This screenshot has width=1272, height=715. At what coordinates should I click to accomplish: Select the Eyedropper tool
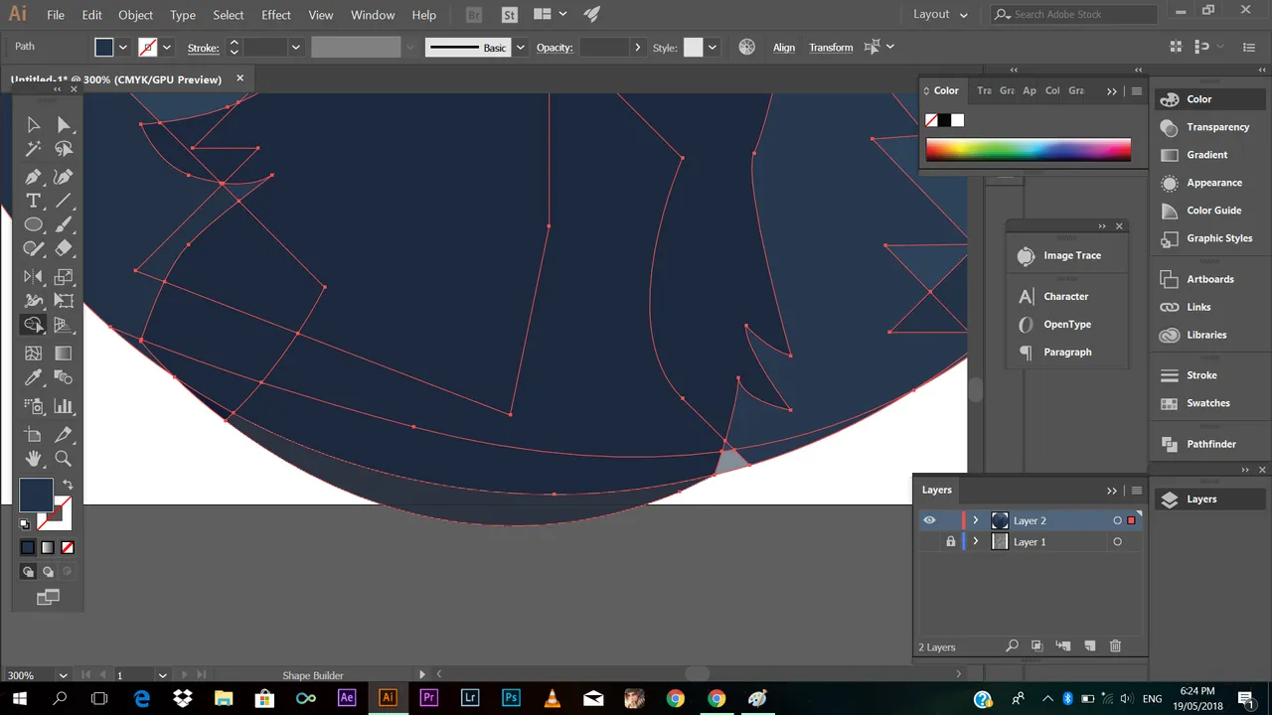pos(33,377)
